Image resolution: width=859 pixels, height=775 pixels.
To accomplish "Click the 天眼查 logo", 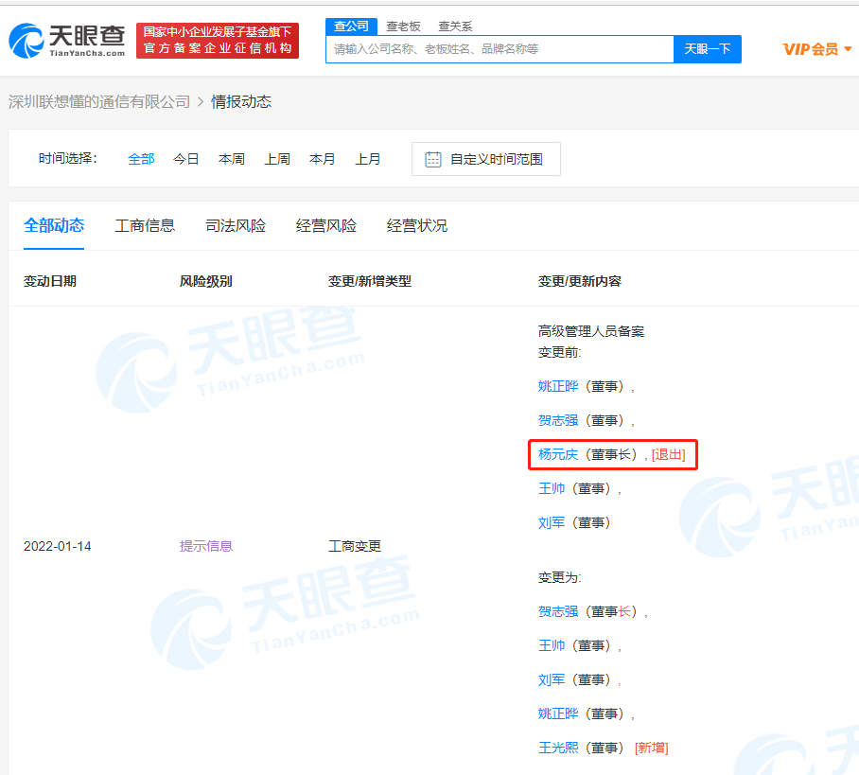I will tap(67, 41).
